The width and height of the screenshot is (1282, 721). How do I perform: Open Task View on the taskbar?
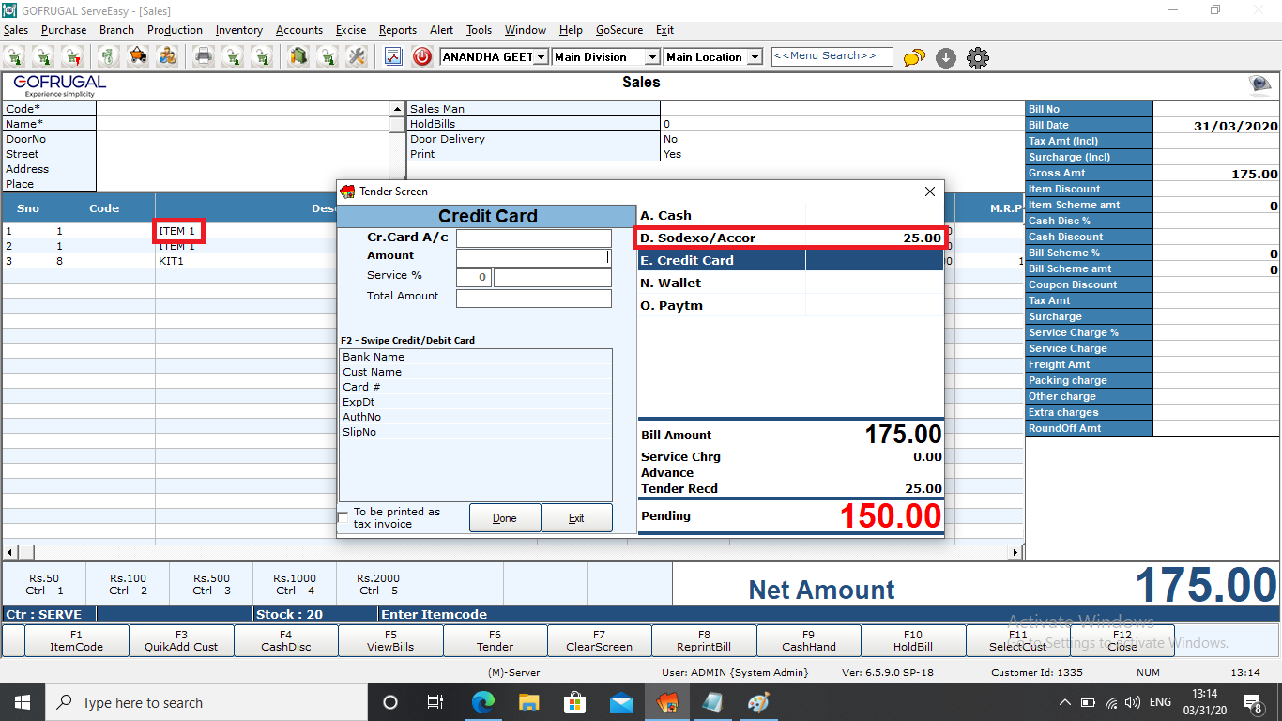[435, 702]
